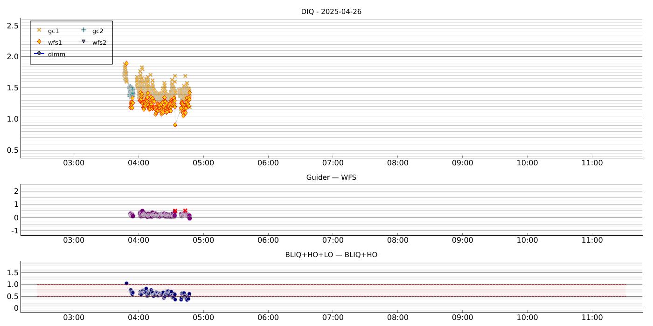Click the 0 y-axis tick in BLIQ plot
The height and width of the screenshot is (326, 653).
(x=16, y=308)
